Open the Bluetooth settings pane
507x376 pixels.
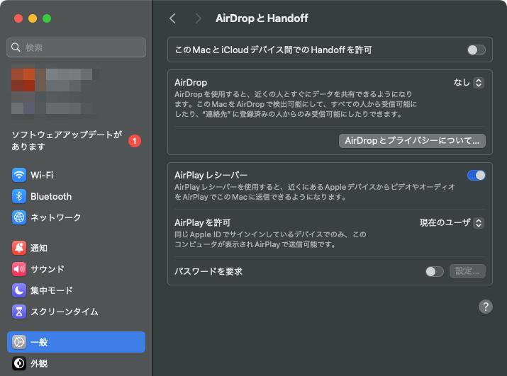tap(76, 196)
